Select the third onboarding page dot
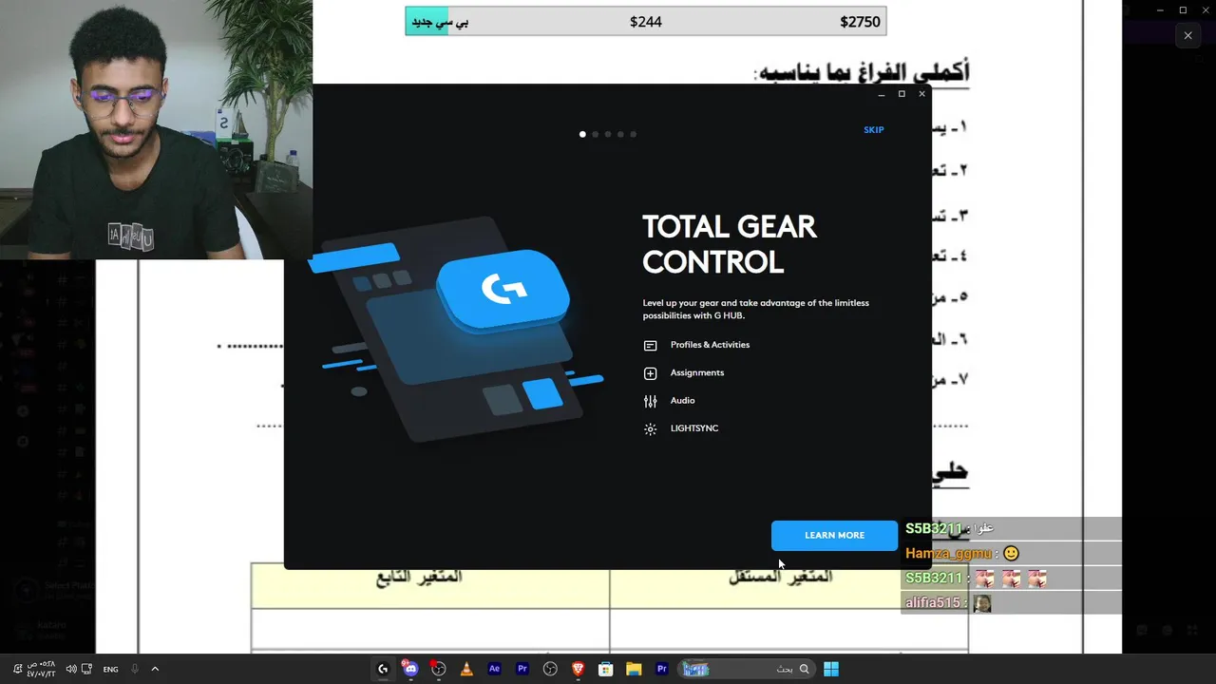The height and width of the screenshot is (684, 1216). coord(608,134)
